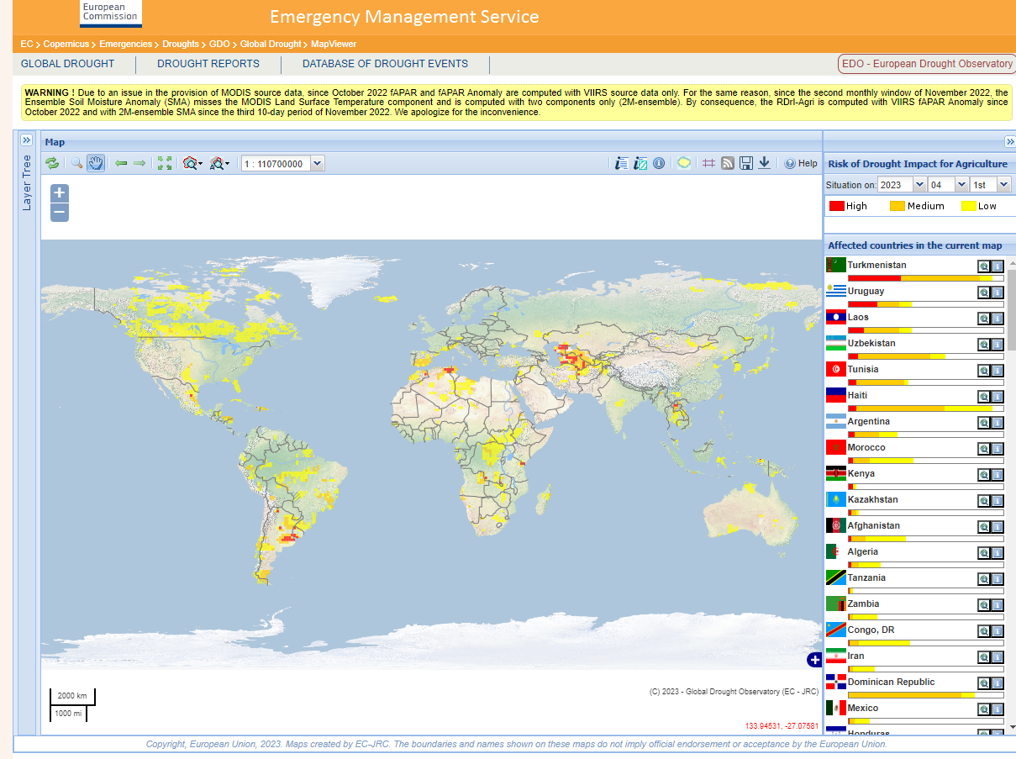Show info for Morocco
The width and height of the screenshot is (1016, 759).
pyautogui.click(x=997, y=449)
